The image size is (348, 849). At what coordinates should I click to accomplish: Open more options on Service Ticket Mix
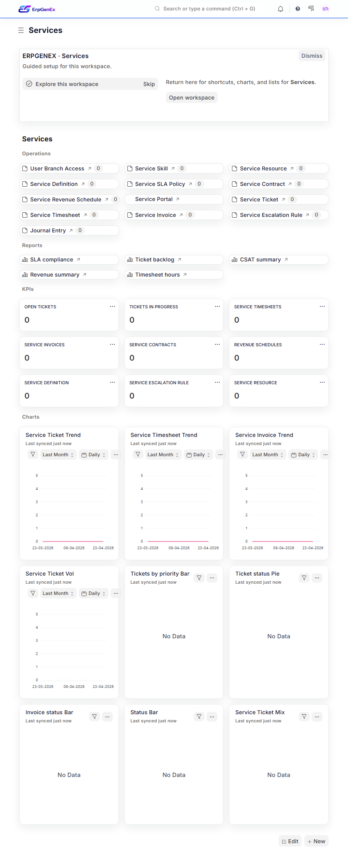[317, 717]
